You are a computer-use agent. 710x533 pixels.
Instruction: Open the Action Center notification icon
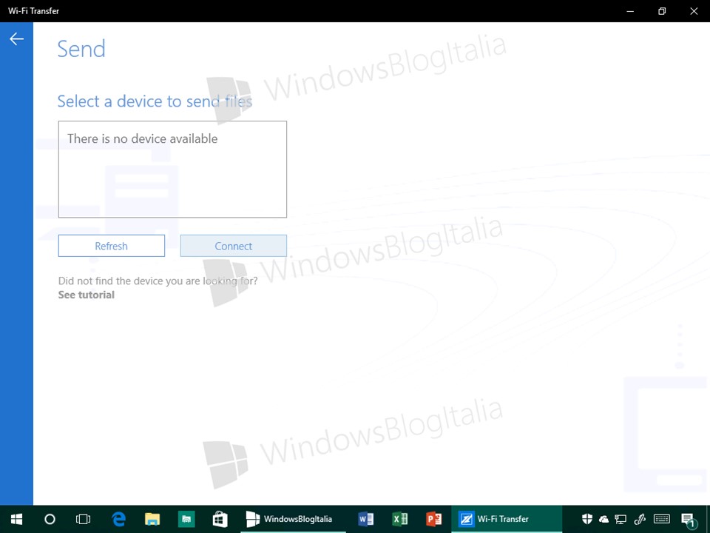(689, 520)
